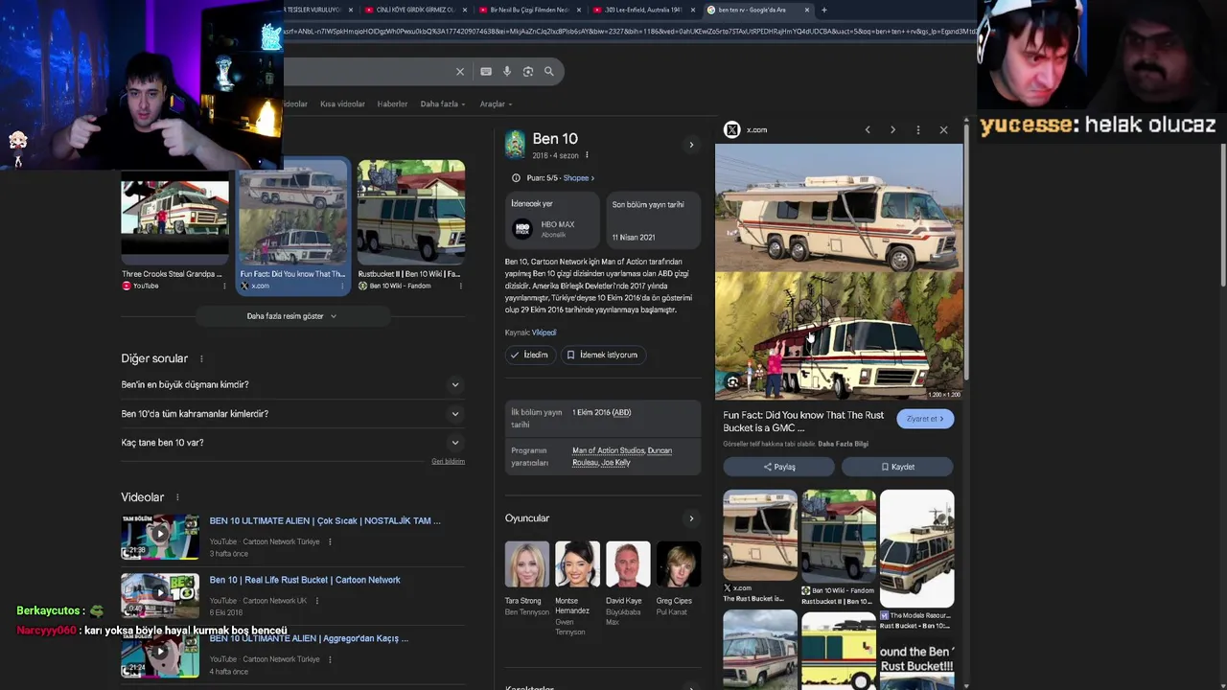Go to next image in preview panel
This screenshot has width=1227, height=690.
pos(892,129)
